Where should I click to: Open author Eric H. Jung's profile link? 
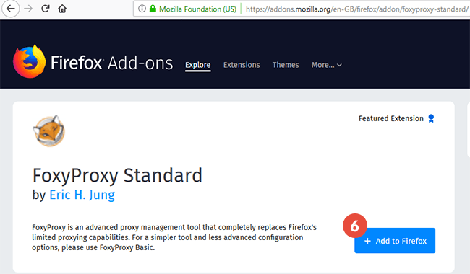[82, 195]
